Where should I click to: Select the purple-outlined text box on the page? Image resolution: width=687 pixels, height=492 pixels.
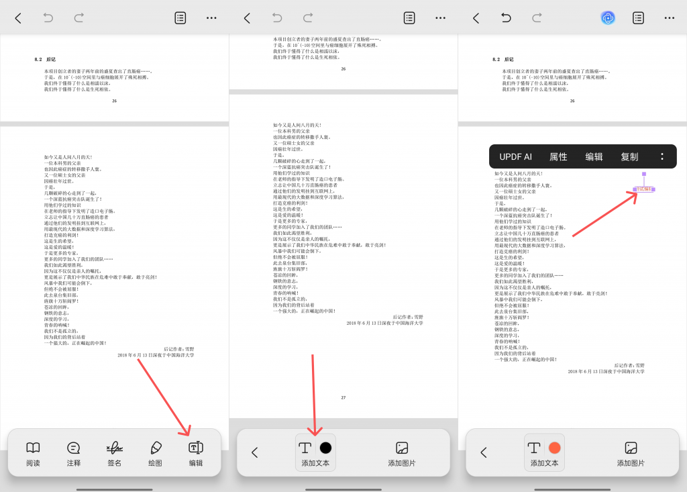643,189
